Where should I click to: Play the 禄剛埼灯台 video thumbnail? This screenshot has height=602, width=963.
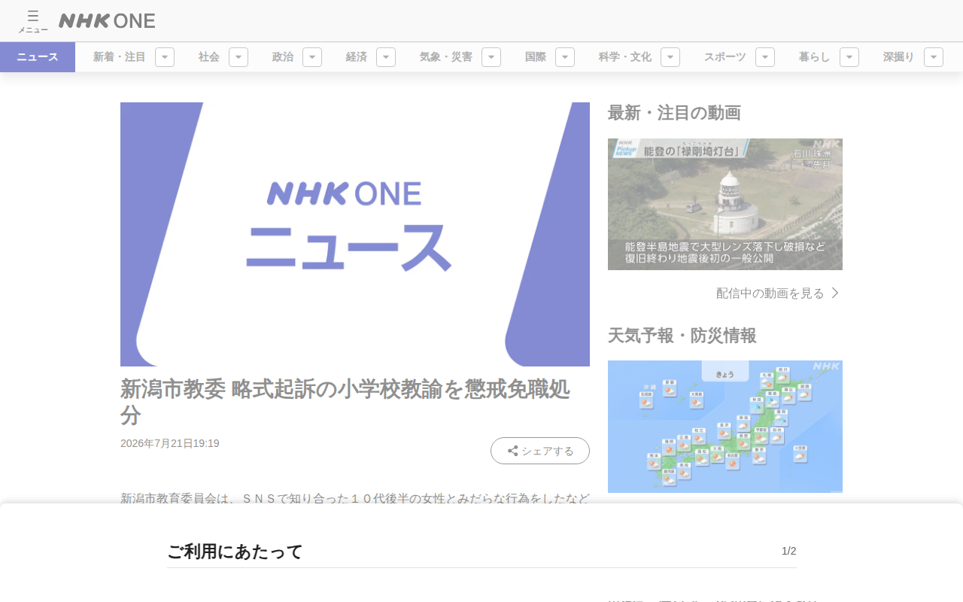tap(725, 204)
